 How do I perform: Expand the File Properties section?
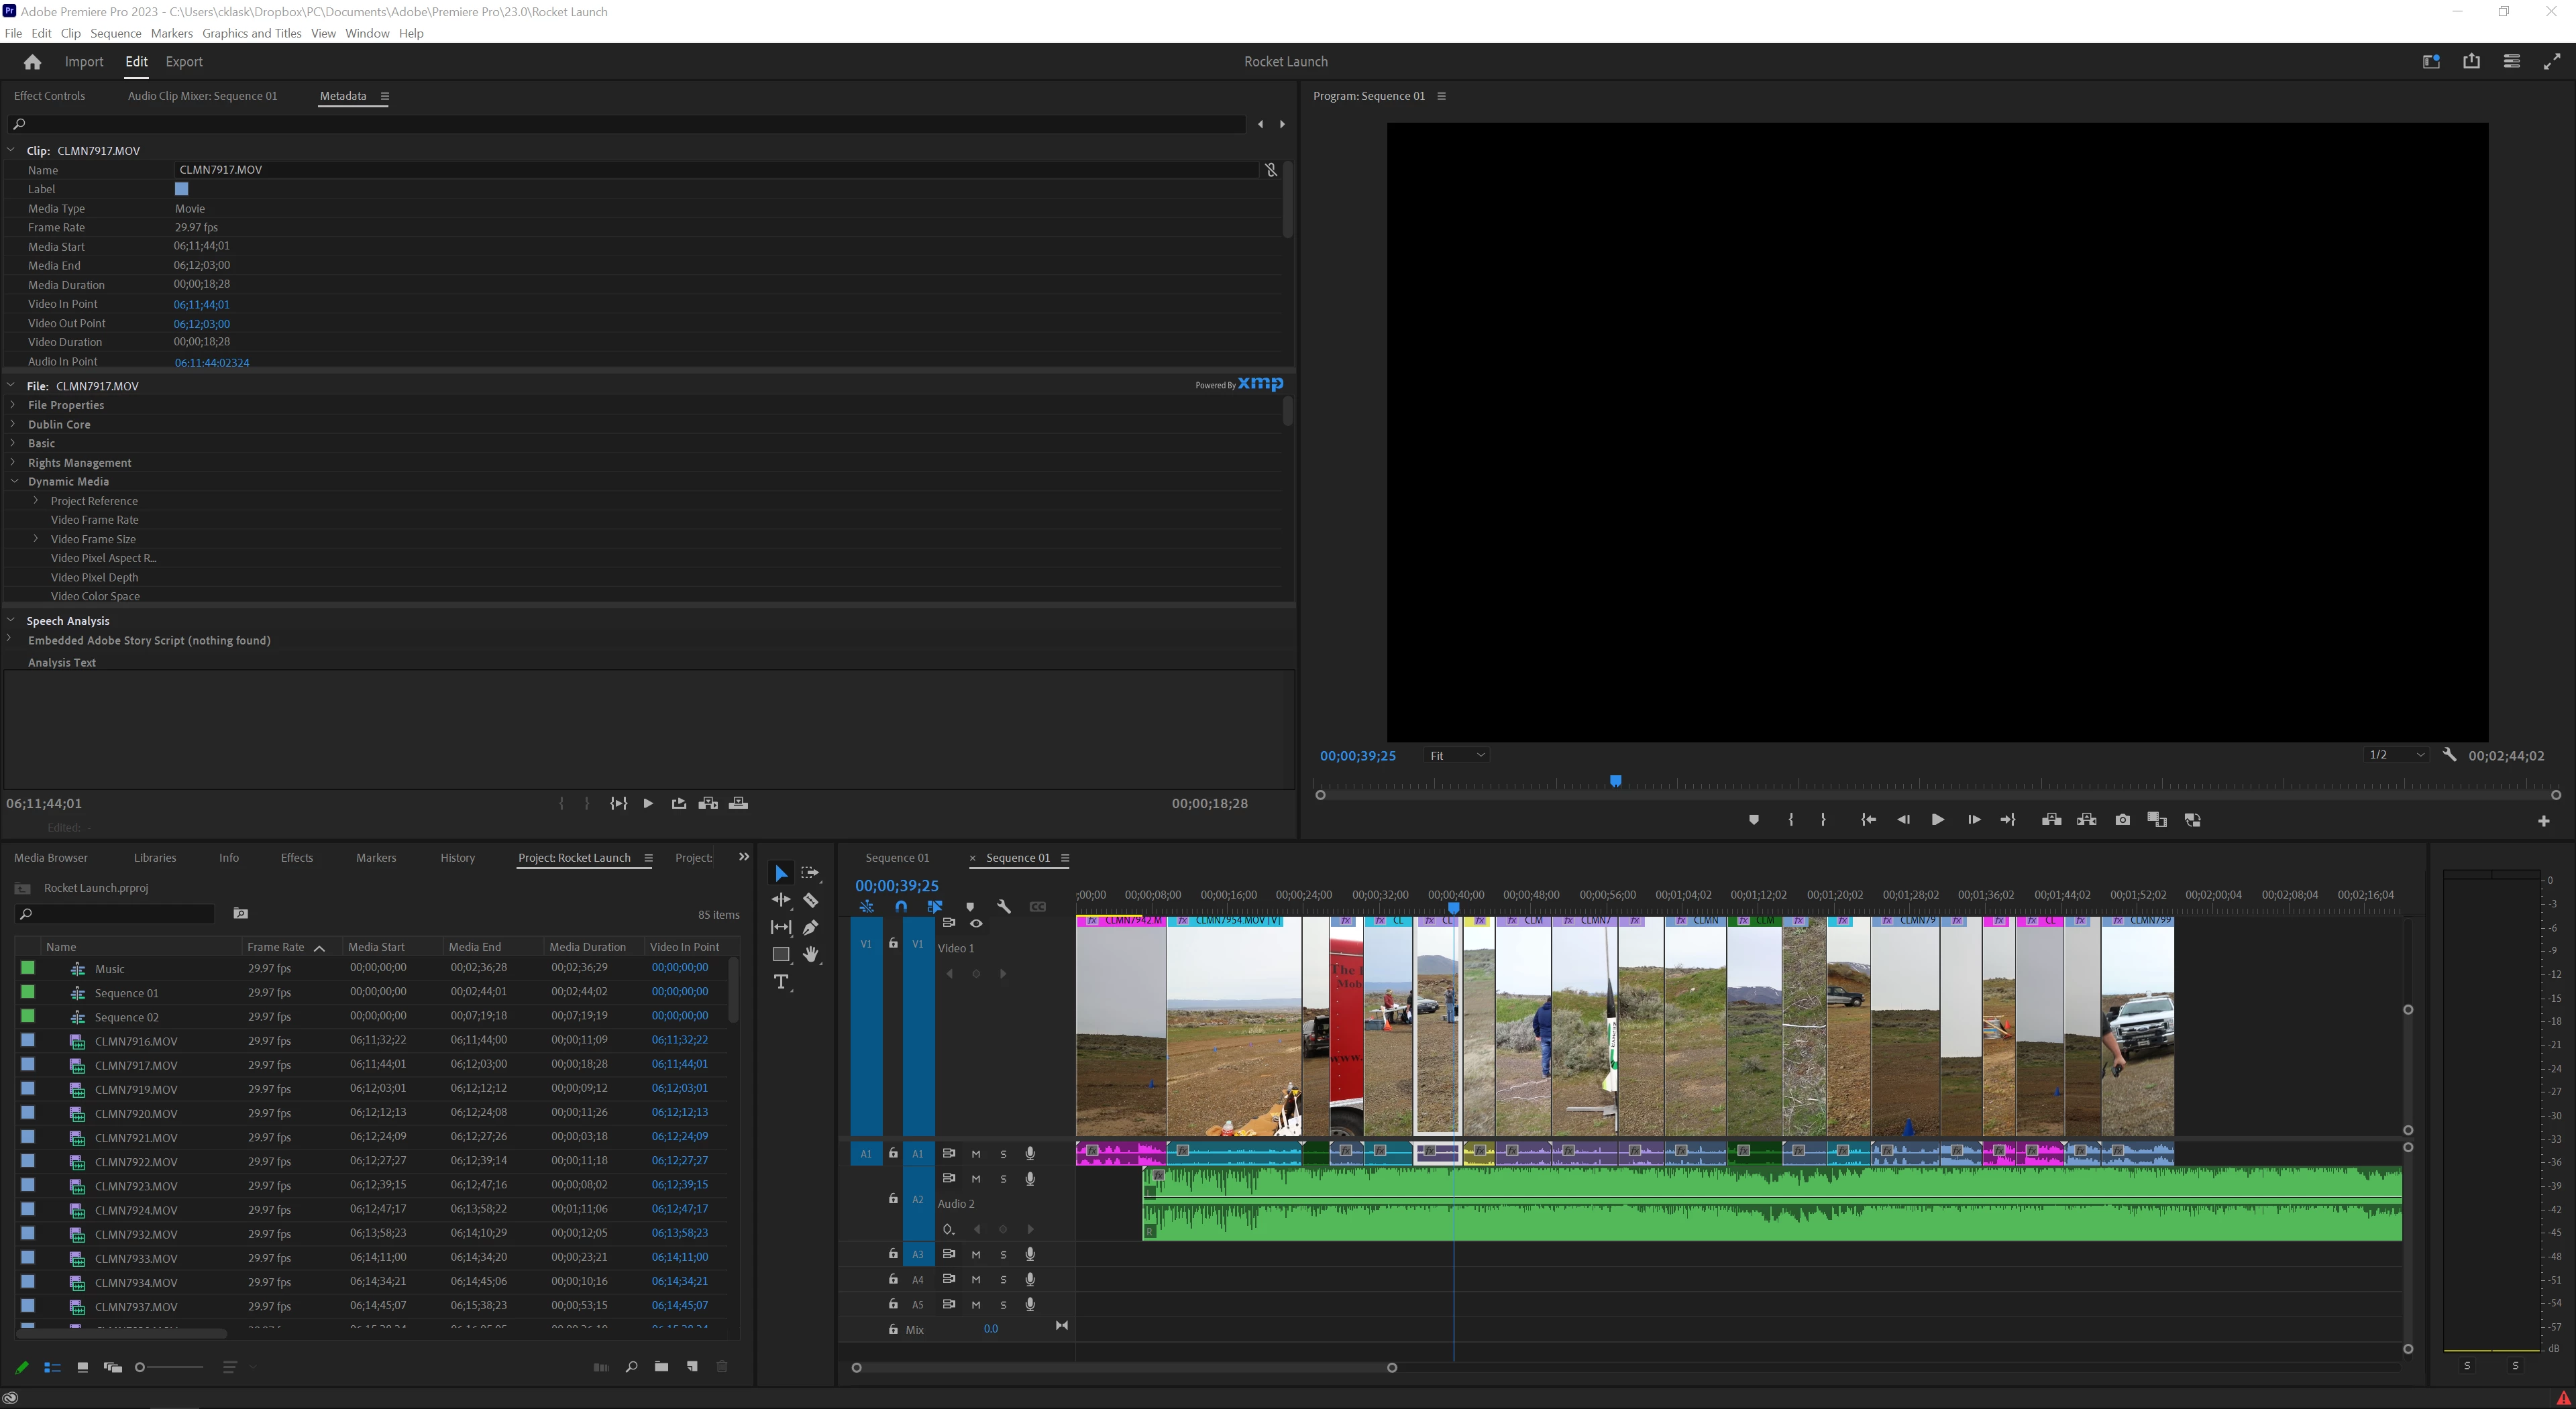coord(13,405)
